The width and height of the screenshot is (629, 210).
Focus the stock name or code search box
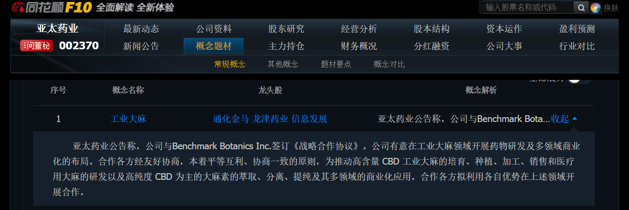tap(528, 7)
